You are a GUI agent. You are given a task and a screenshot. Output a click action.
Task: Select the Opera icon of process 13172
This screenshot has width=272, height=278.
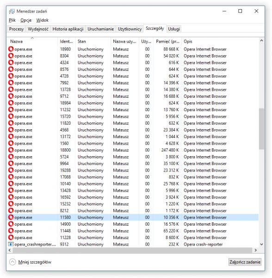click(11, 137)
